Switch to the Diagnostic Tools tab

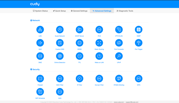coord(125,11)
